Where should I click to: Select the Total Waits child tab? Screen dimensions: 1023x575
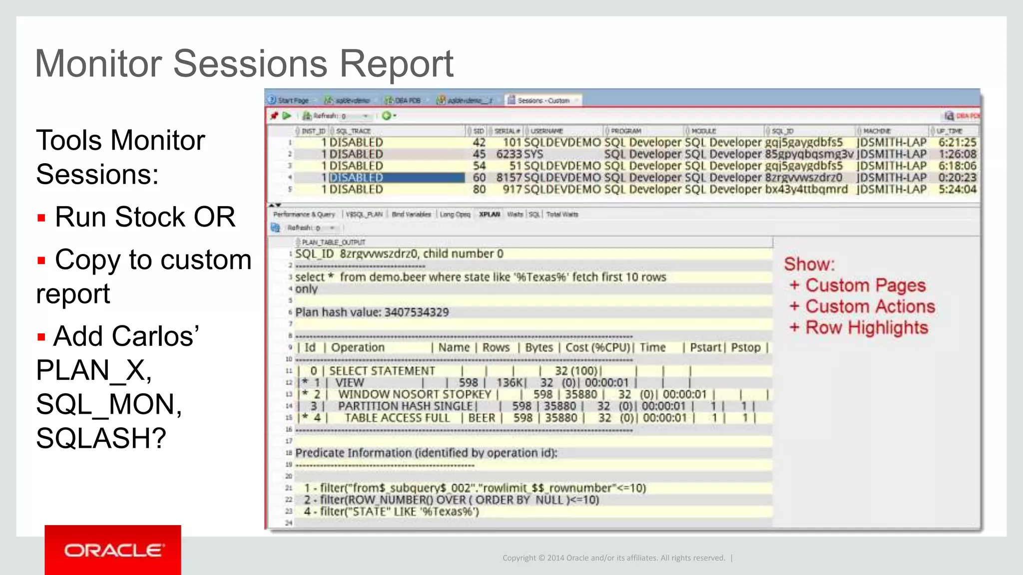click(x=562, y=214)
